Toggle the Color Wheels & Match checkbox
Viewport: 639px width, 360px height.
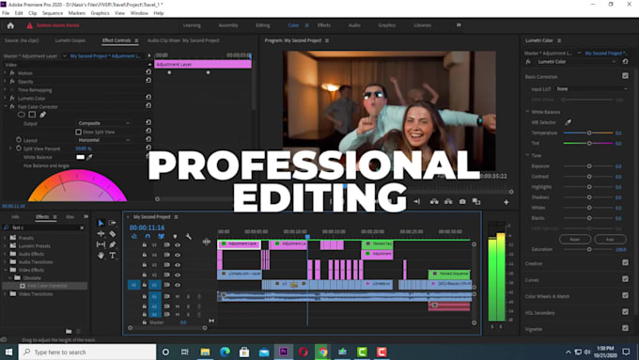coord(625,295)
